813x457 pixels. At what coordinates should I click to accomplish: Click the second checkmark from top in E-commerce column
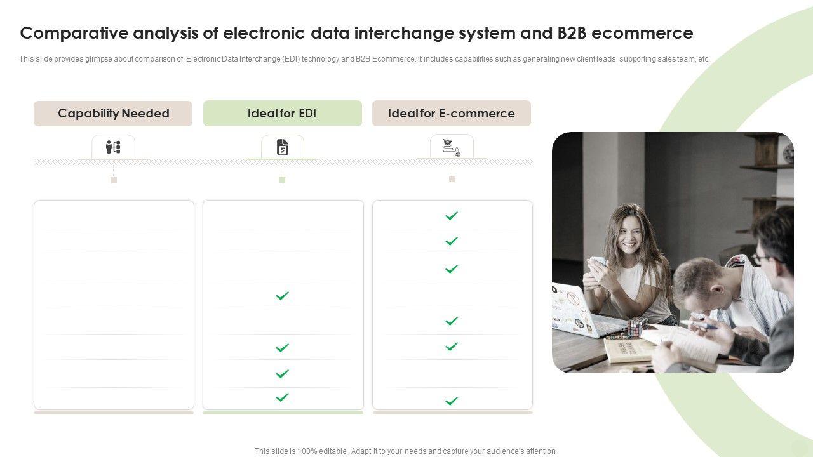point(452,241)
